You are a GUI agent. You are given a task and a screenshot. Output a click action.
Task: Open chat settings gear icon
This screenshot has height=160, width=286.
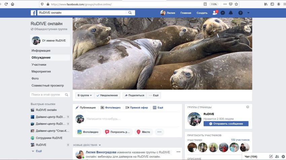(283, 156)
